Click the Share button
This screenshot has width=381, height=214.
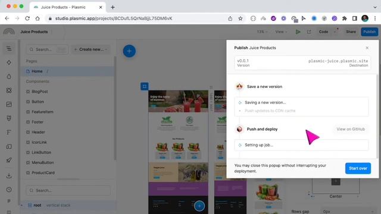[351, 32]
